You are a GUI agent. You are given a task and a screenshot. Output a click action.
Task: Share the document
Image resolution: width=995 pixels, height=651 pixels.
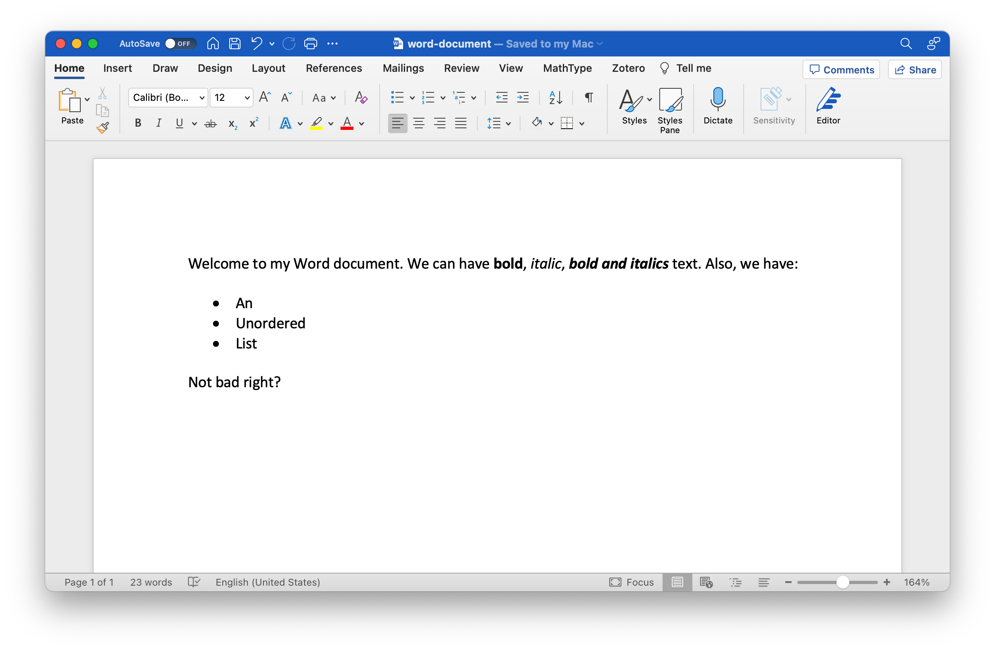click(915, 69)
